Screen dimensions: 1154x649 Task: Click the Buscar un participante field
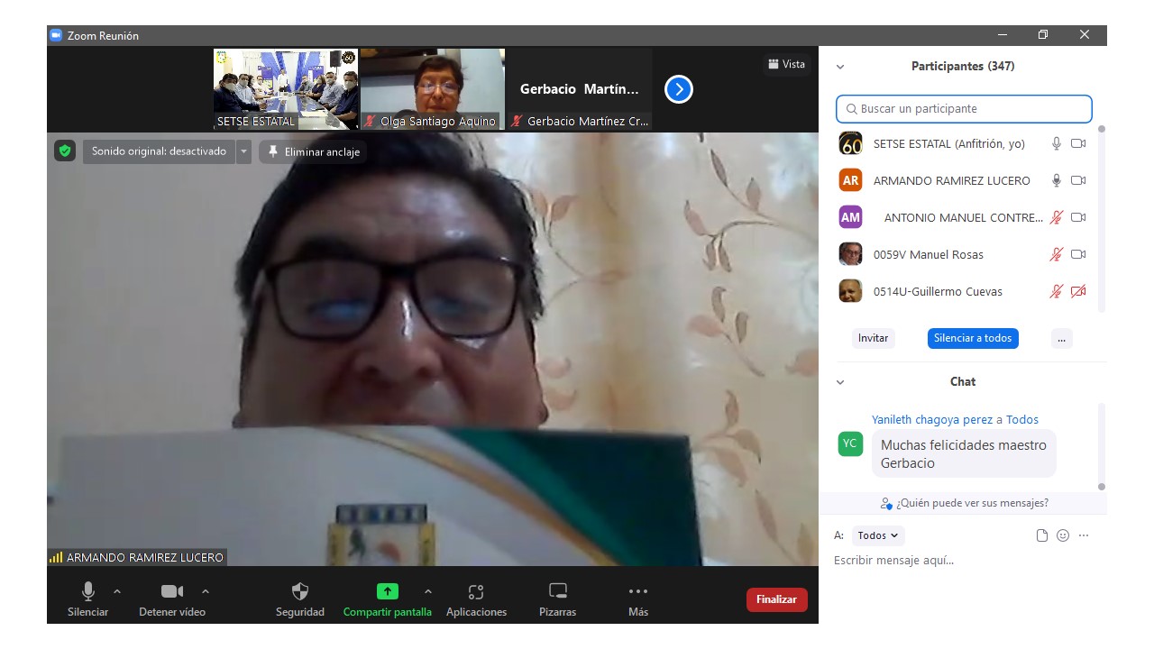[964, 108]
